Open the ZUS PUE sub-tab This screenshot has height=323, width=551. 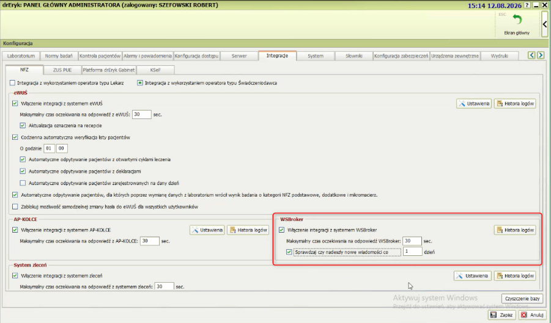point(62,70)
